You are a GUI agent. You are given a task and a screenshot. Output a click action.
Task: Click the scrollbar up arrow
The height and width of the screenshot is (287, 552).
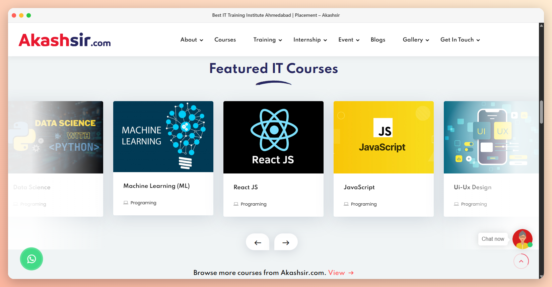(541, 25)
